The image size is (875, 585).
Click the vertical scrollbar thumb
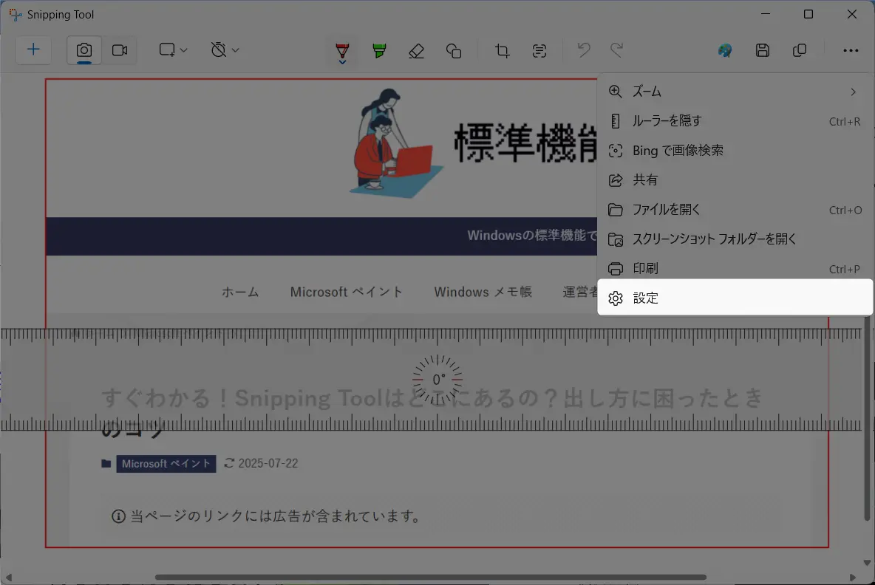click(x=867, y=418)
